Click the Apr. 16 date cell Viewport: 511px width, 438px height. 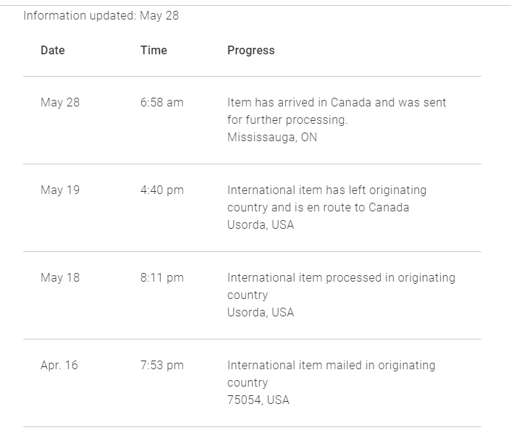pos(59,366)
